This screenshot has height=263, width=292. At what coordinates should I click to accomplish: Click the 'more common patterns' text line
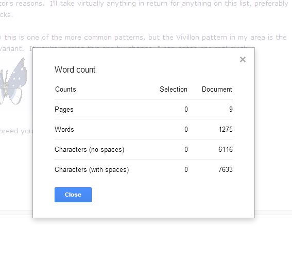pyautogui.click(x=143, y=38)
